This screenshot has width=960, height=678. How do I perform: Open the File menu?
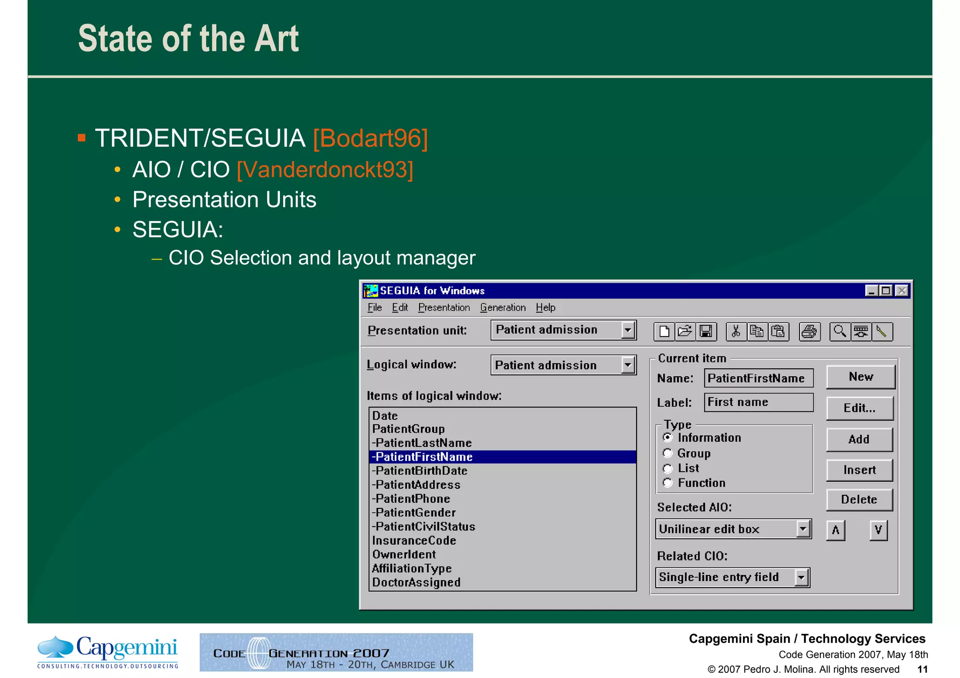pyautogui.click(x=375, y=307)
